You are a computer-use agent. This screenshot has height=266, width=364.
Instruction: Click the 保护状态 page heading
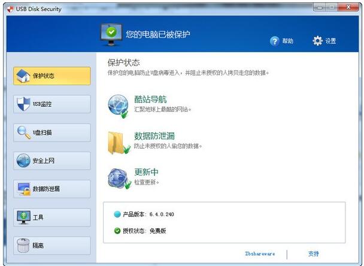[x=123, y=62]
